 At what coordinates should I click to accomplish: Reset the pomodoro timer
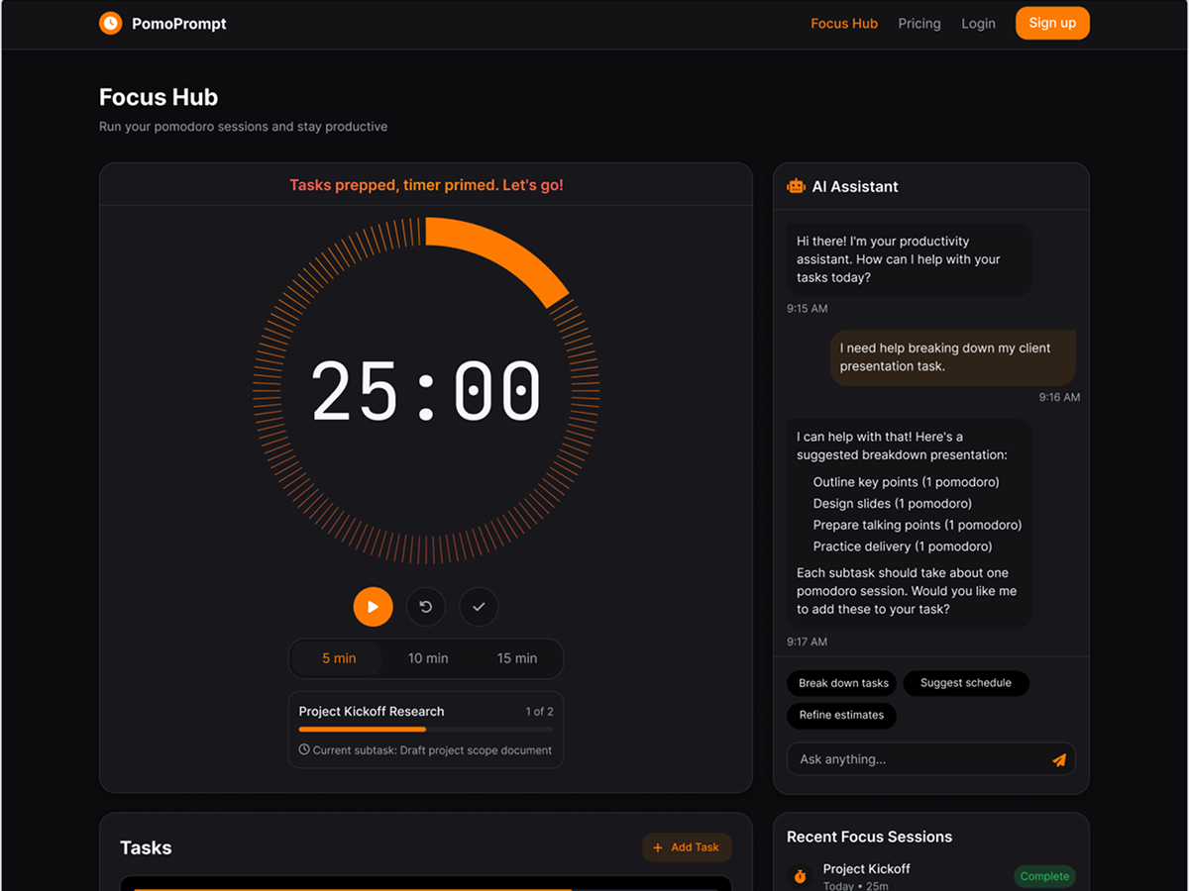tap(426, 607)
